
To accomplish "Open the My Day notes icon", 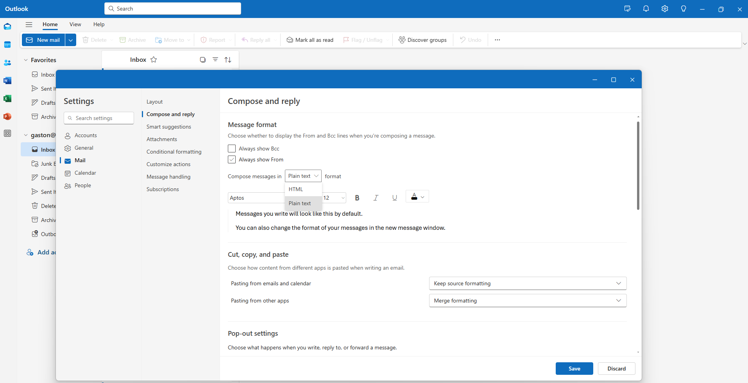I will pyautogui.click(x=627, y=9).
